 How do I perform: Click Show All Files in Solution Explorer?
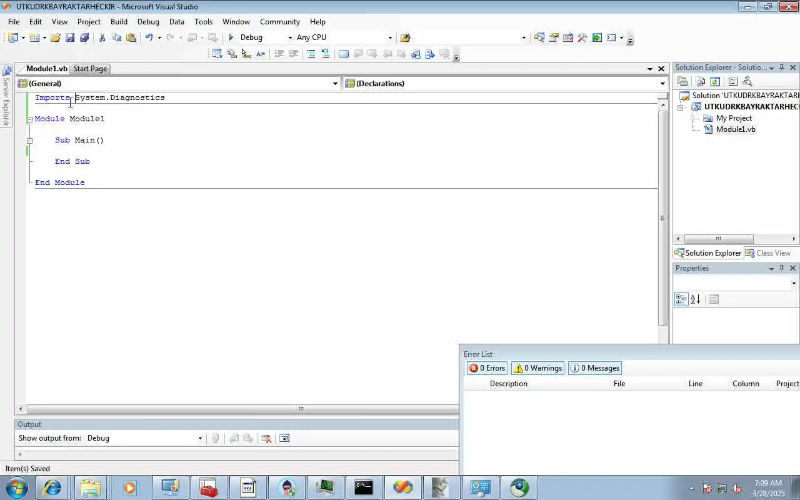point(700,82)
